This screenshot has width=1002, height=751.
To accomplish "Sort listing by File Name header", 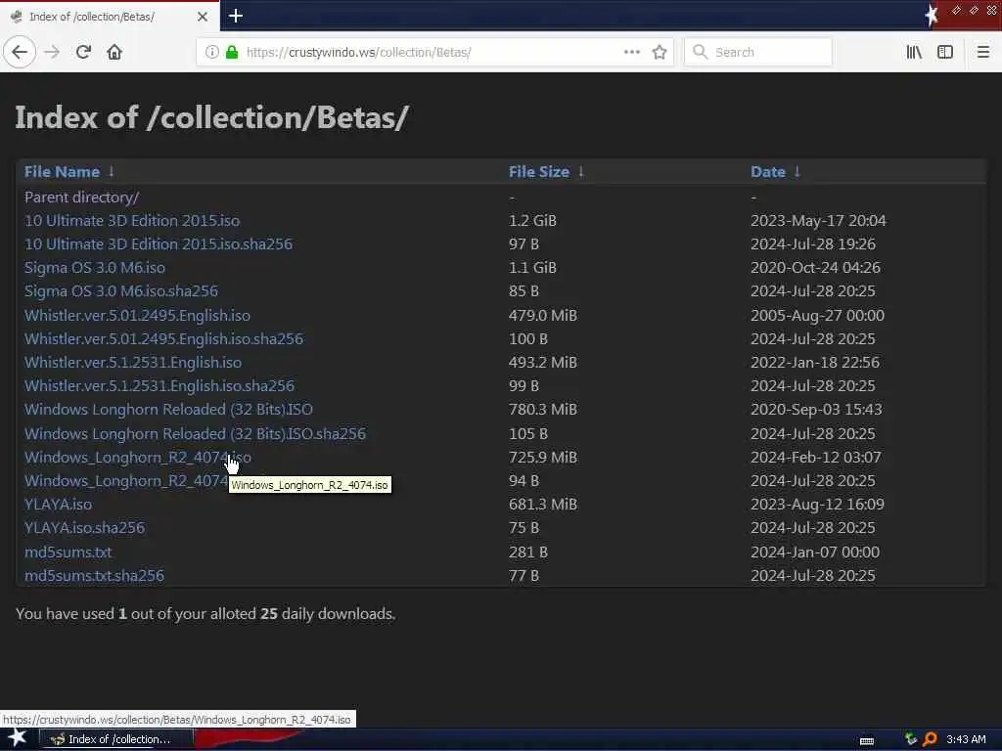I will (x=62, y=171).
